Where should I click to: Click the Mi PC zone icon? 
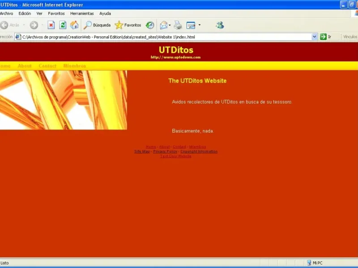(x=309, y=263)
